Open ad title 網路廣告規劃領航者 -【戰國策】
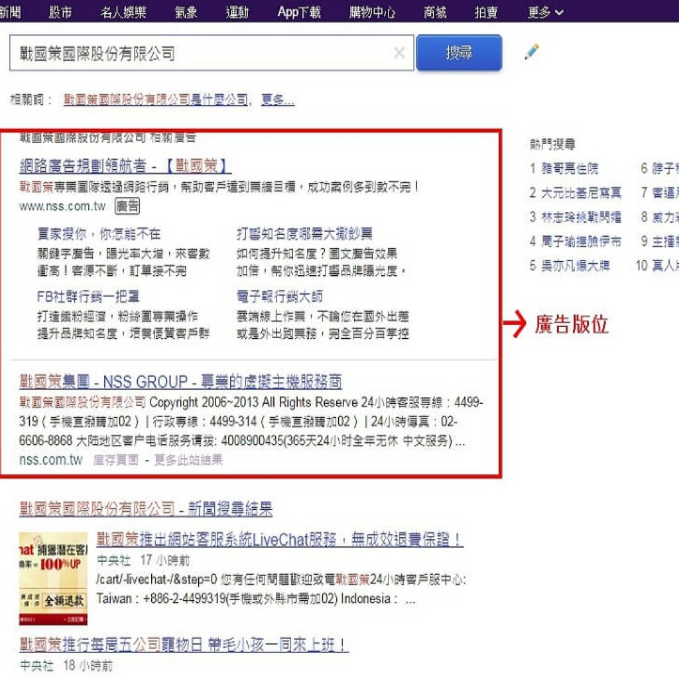This screenshot has height=679, width=679. 125,165
